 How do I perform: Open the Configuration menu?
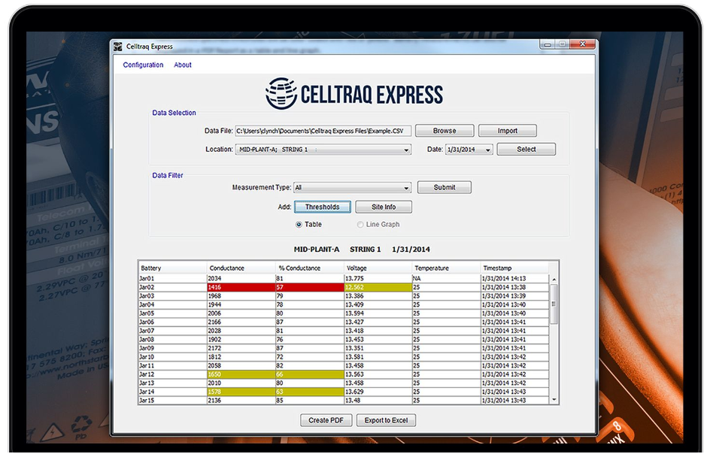click(x=143, y=65)
